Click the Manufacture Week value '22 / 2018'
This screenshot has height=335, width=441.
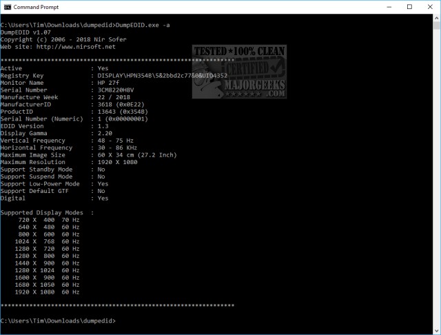click(x=114, y=97)
